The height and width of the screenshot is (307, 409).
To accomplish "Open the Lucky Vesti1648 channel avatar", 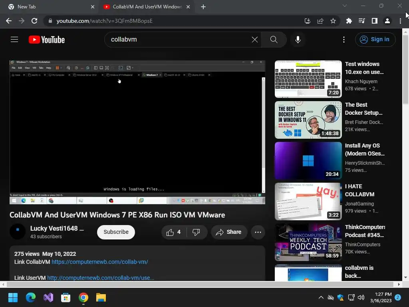I will pos(18,231).
